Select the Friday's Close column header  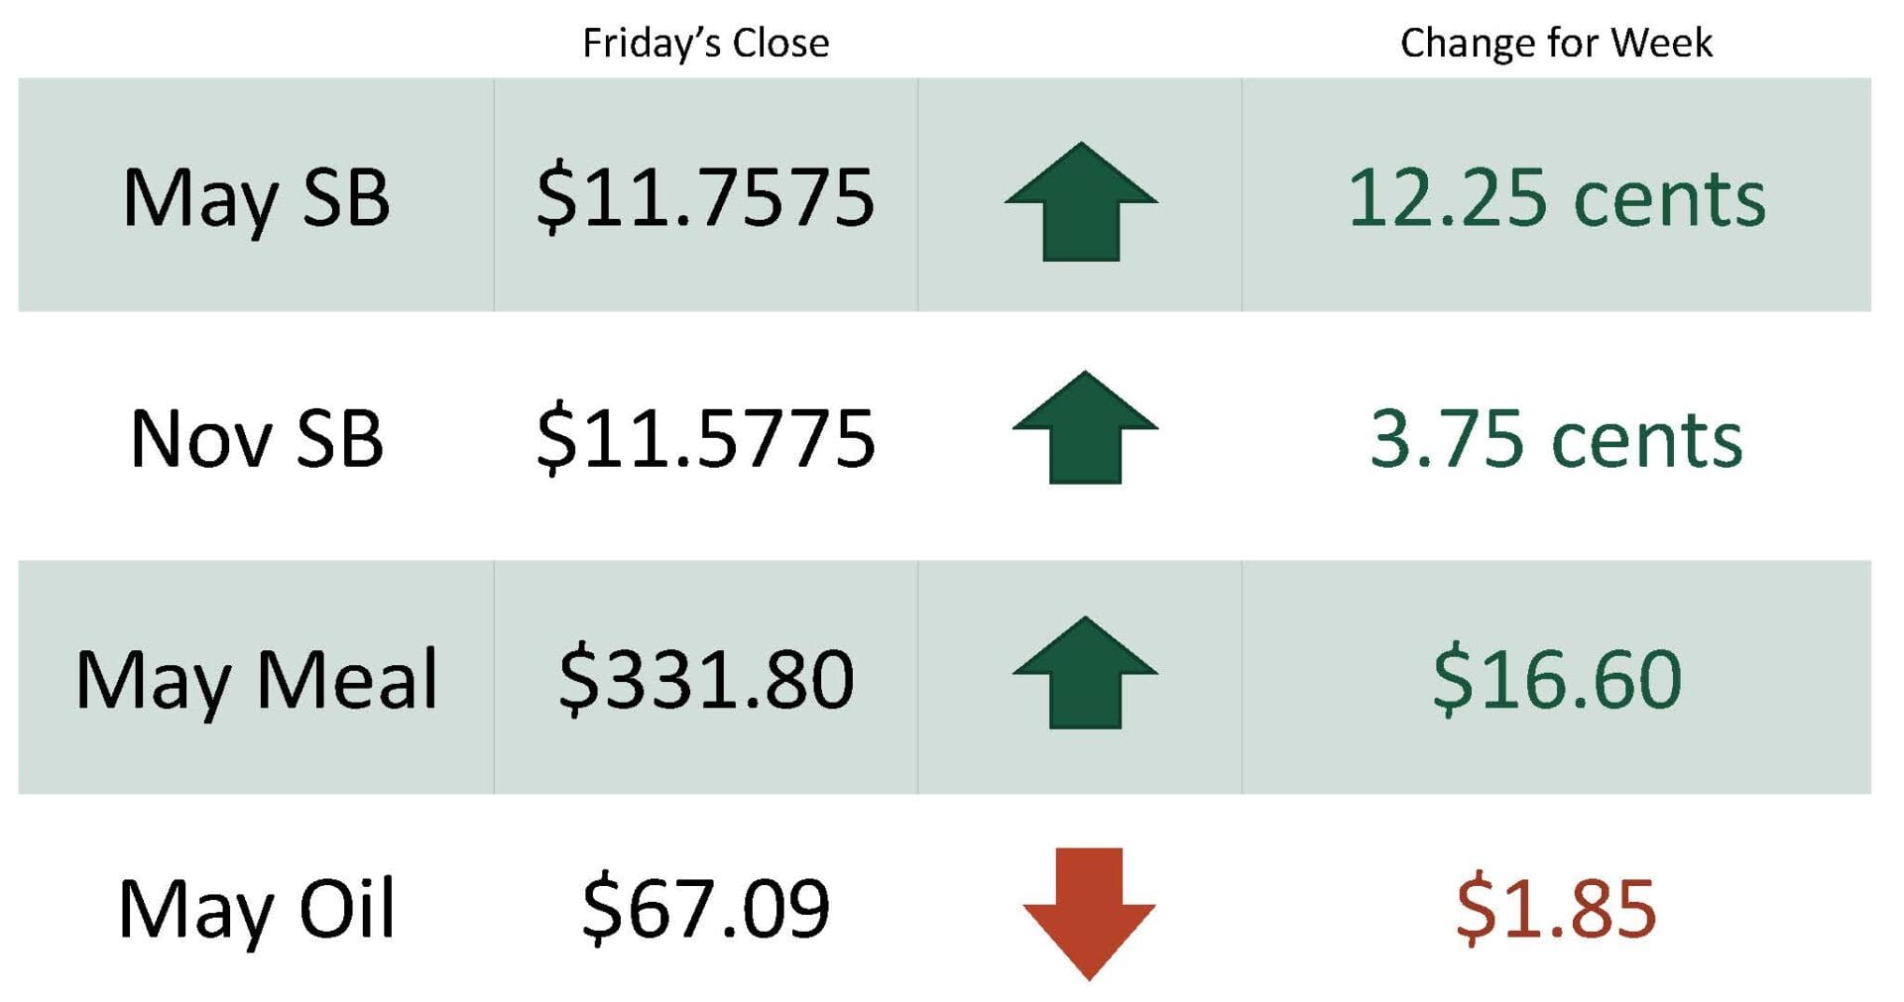click(705, 43)
